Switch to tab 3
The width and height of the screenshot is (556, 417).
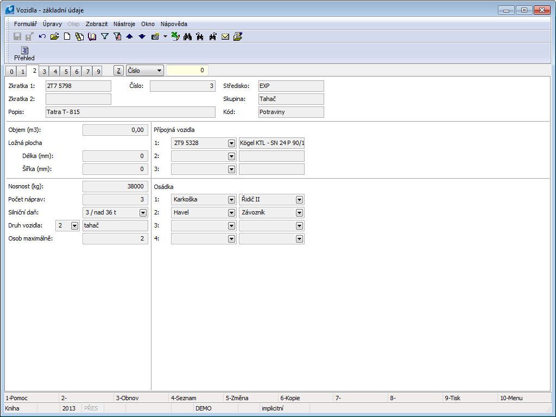coord(45,71)
